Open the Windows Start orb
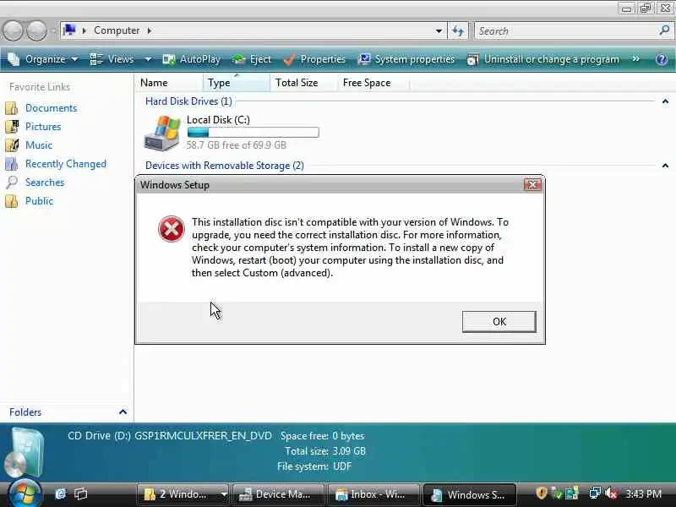Viewport: 676px width, 507px height. pyautogui.click(x=25, y=493)
